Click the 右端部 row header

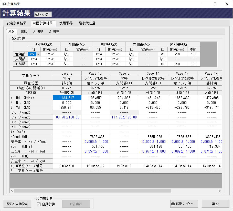pos(20,64)
